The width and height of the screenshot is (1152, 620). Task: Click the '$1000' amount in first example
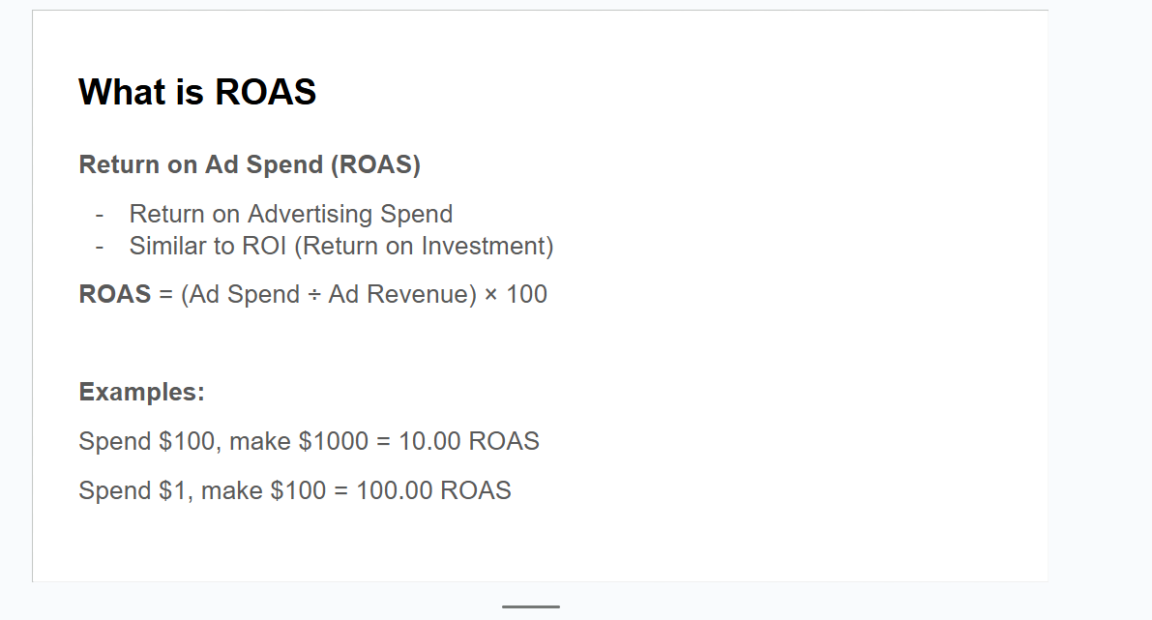coord(333,441)
